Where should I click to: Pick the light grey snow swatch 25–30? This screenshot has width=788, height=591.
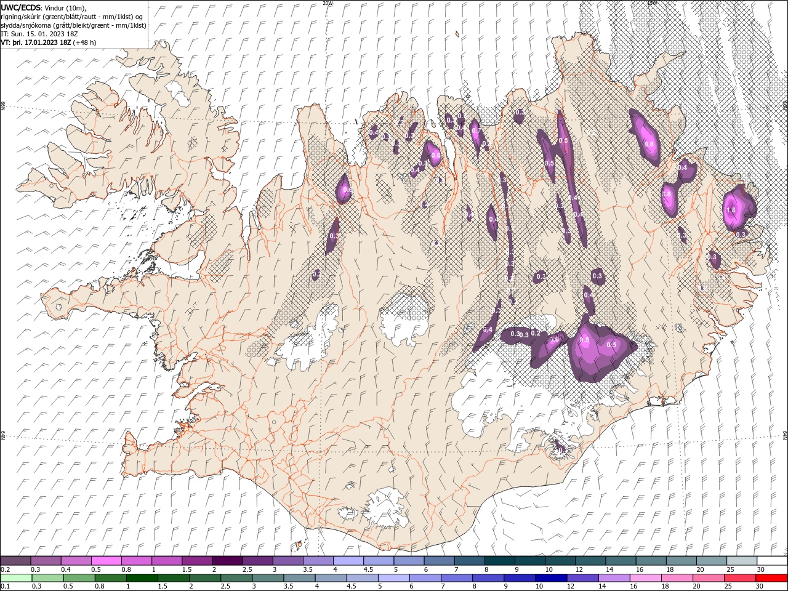point(742,561)
